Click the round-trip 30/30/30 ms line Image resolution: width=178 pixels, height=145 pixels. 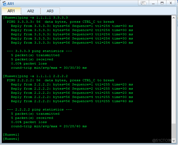pyautogui.click(x=49, y=68)
